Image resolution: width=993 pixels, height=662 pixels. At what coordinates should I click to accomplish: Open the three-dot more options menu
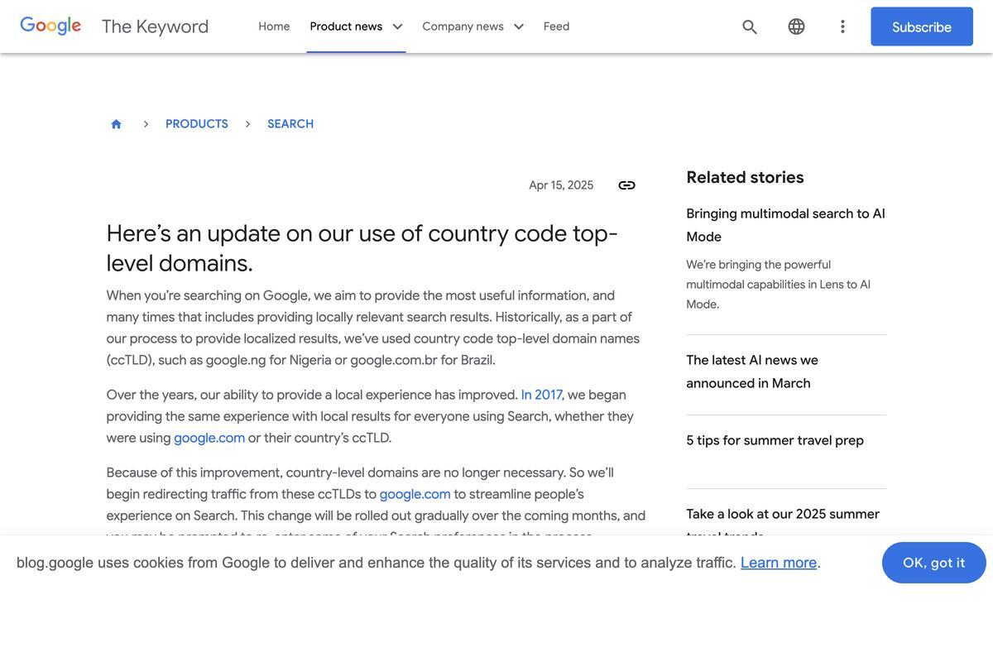(x=842, y=26)
